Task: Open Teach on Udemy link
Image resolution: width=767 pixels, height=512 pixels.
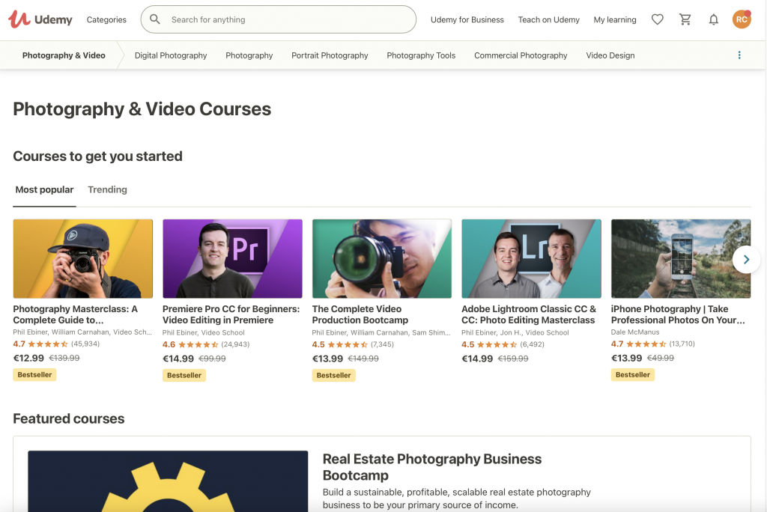Action: (549, 19)
